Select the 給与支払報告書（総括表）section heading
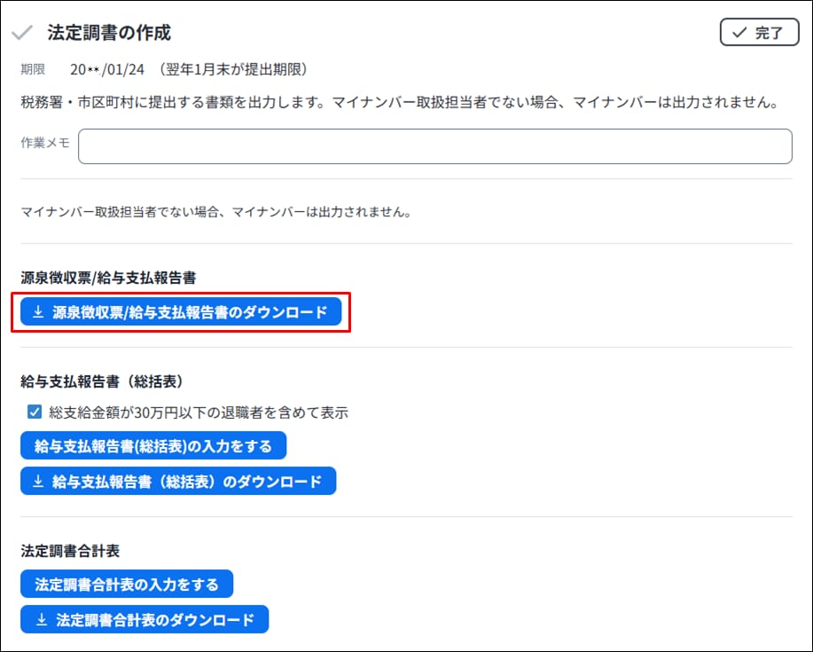Image resolution: width=813 pixels, height=652 pixels. point(101,381)
